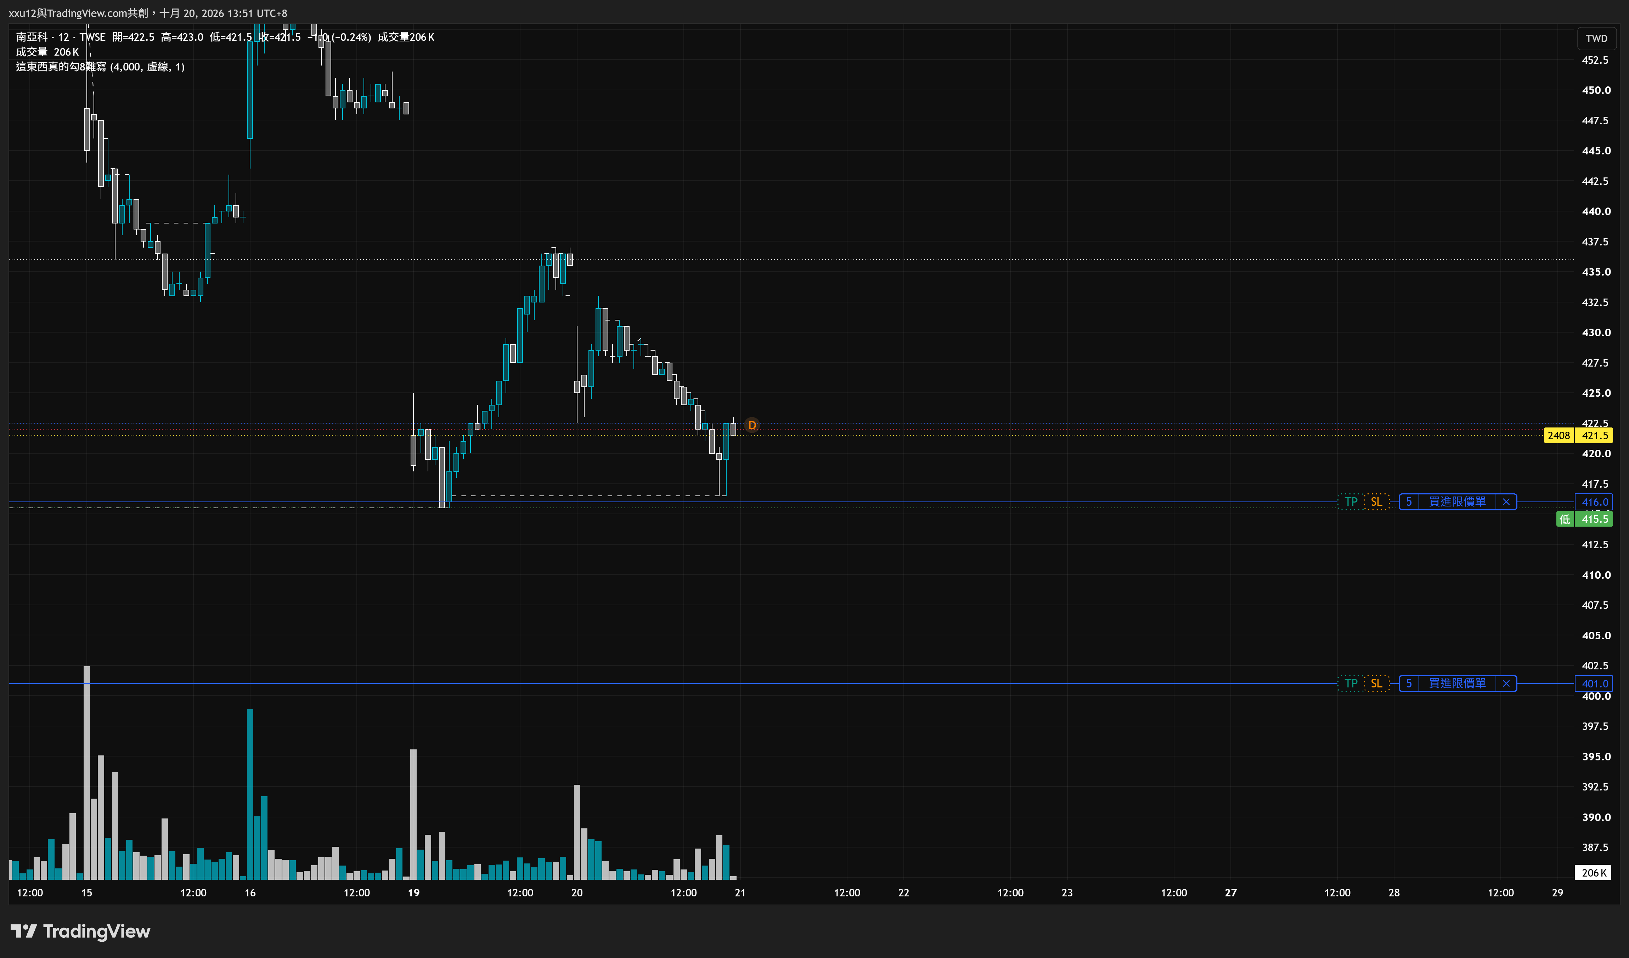Image resolution: width=1629 pixels, height=958 pixels.
Task: Cancel the 401.0 buy limit order
Action: click(1506, 684)
